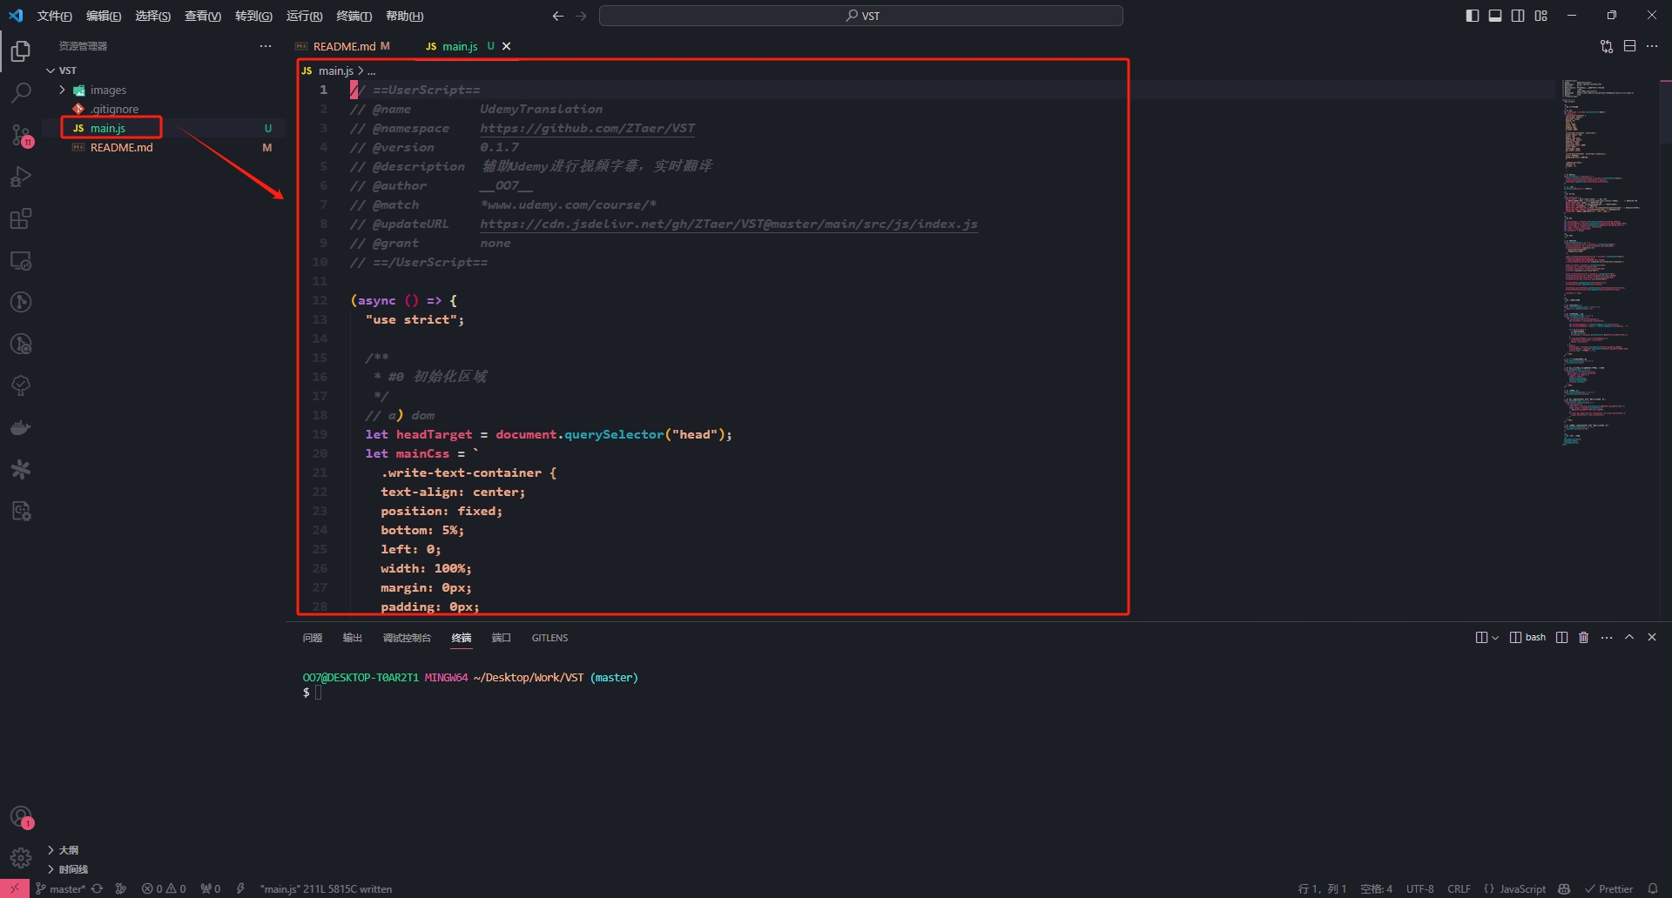The height and width of the screenshot is (898, 1672).
Task: Open Explorer views more actions ellipsis
Action: tap(266, 46)
